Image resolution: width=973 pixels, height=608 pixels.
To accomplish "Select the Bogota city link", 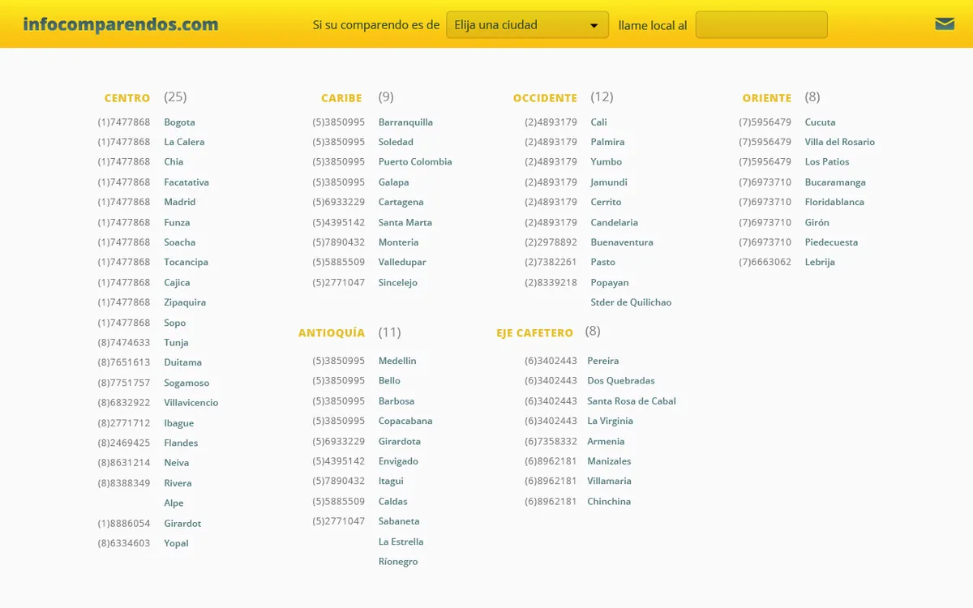I will (x=179, y=122).
